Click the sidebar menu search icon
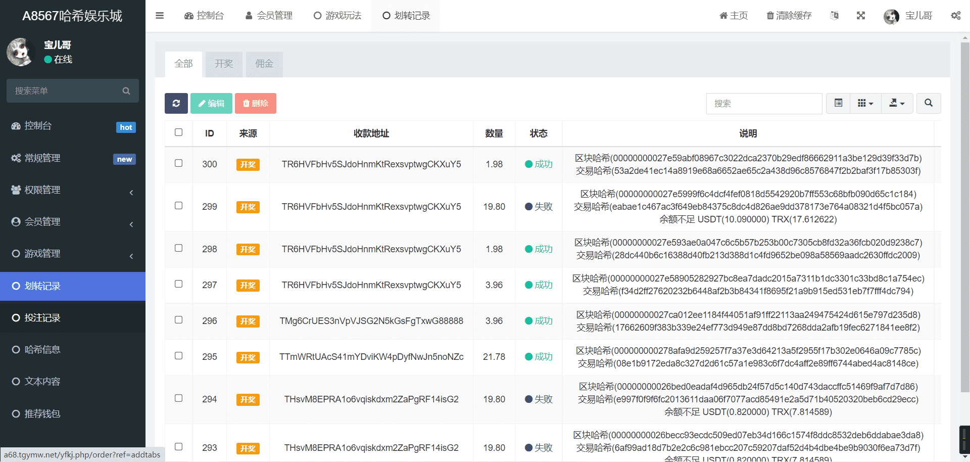Viewport: 970px width, 462px height. click(x=126, y=91)
